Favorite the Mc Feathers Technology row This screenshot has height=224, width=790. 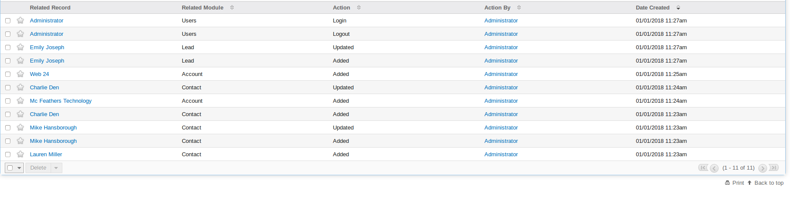click(20, 101)
